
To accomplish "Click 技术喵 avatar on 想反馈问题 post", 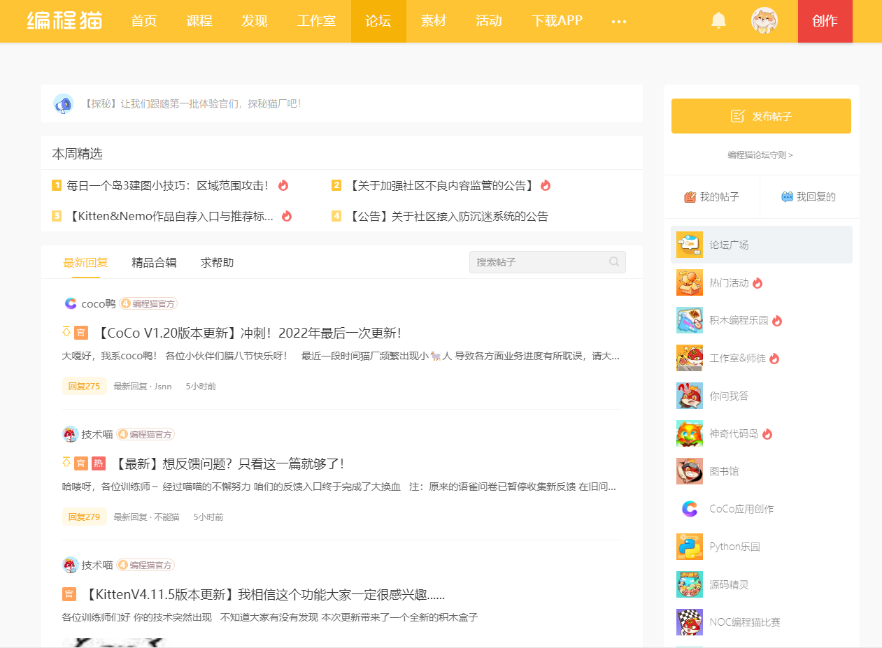I will [x=70, y=434].
